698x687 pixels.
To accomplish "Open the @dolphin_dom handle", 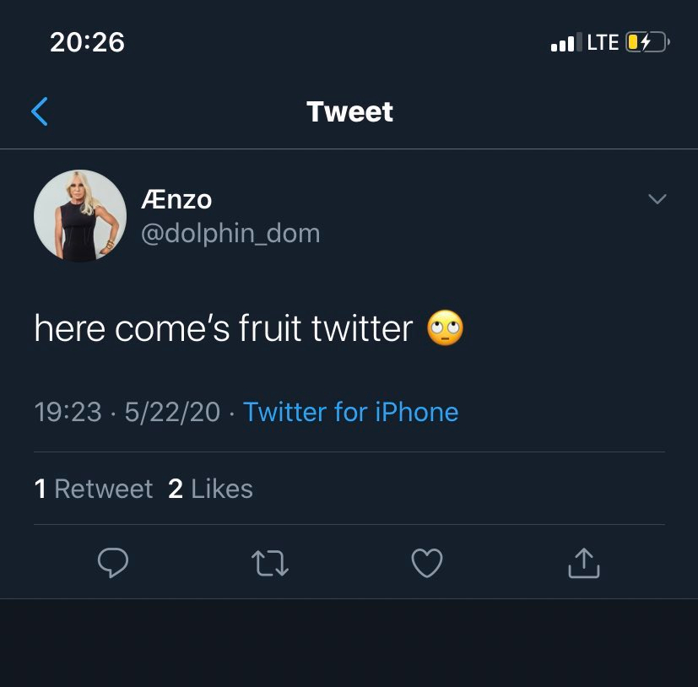I will 230,233.
